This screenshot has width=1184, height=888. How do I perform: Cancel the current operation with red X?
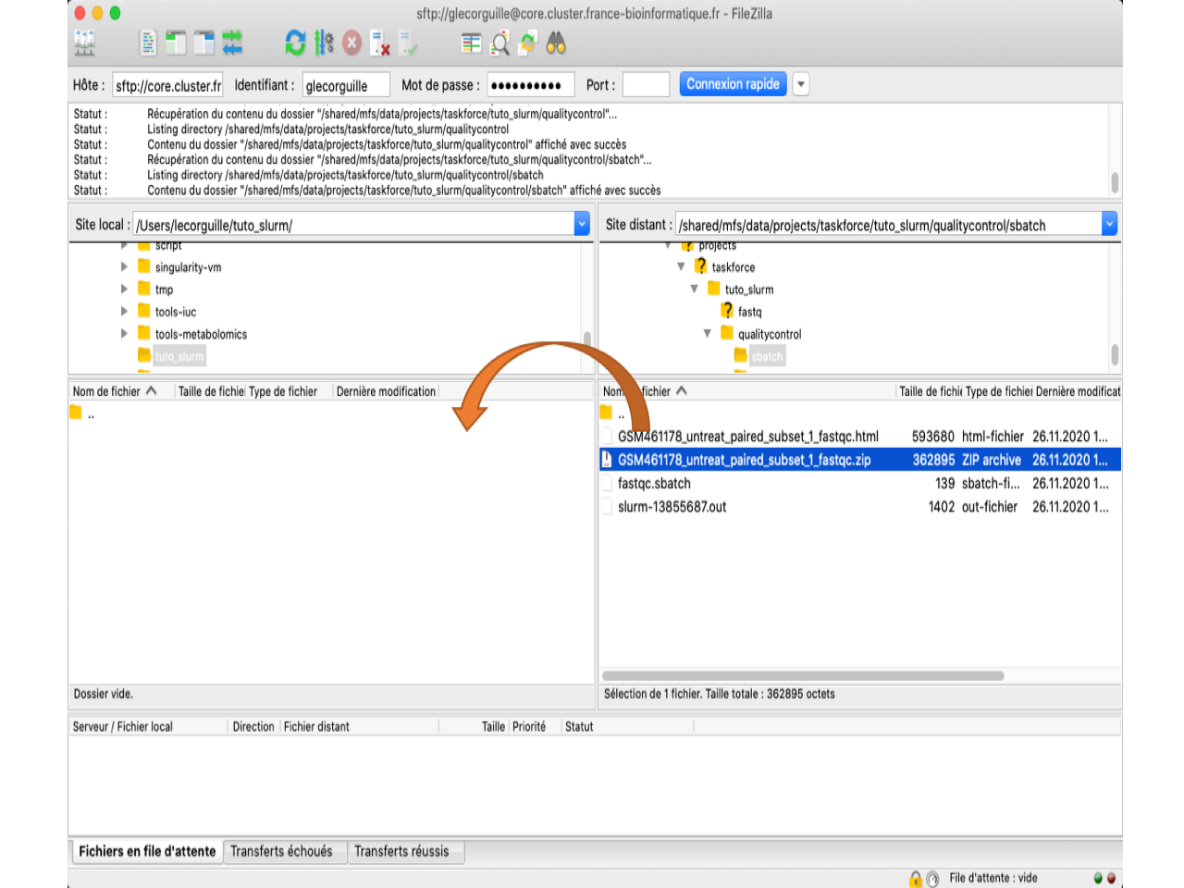(x=351, y=43)
